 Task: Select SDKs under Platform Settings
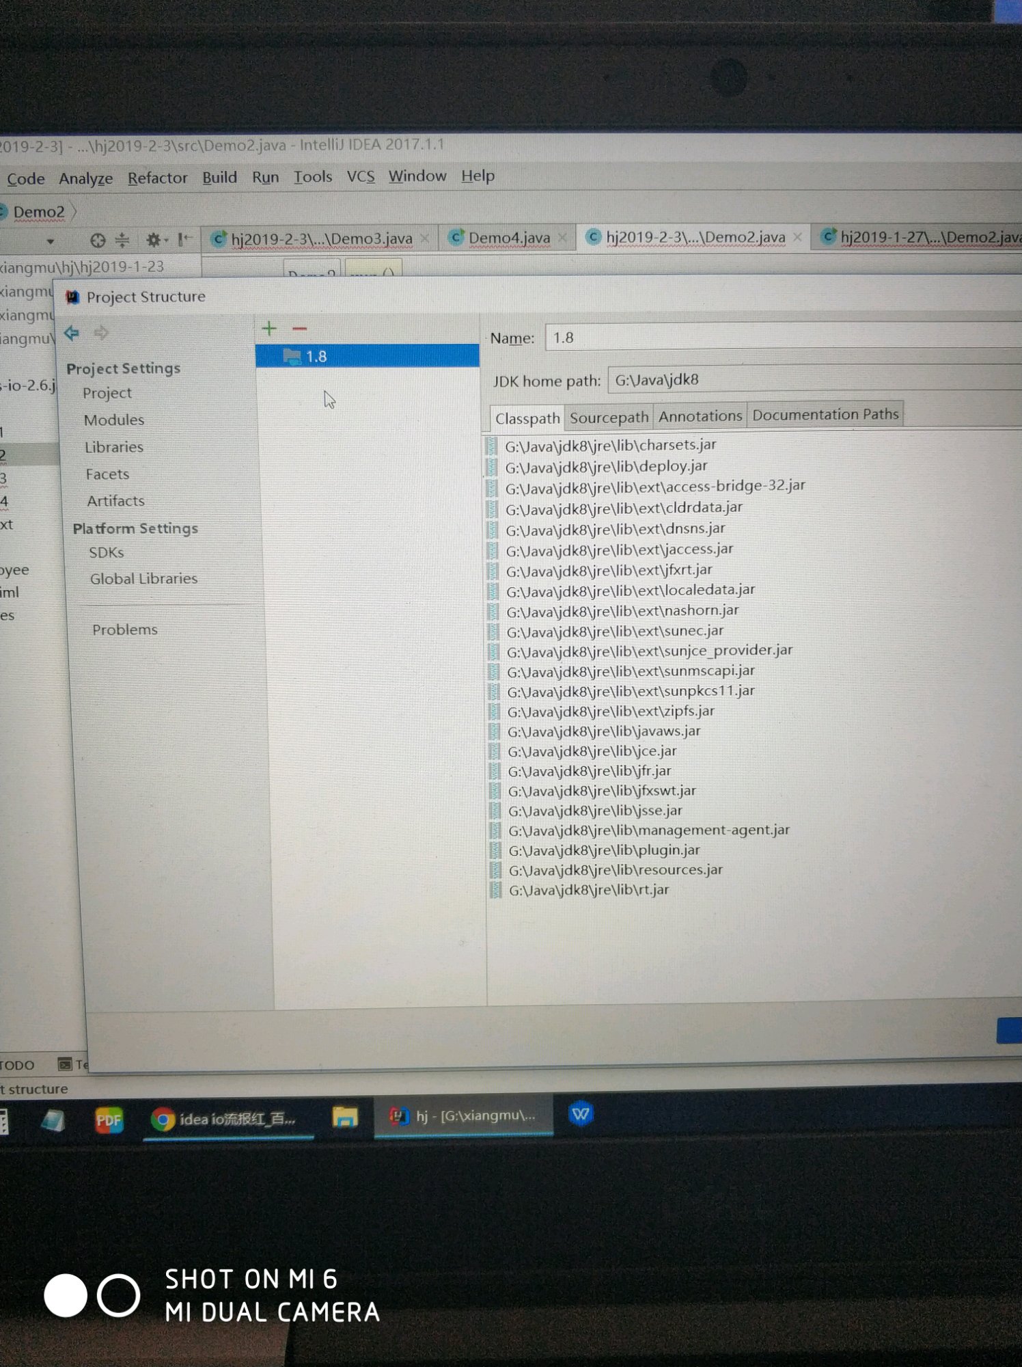(107, 552)
